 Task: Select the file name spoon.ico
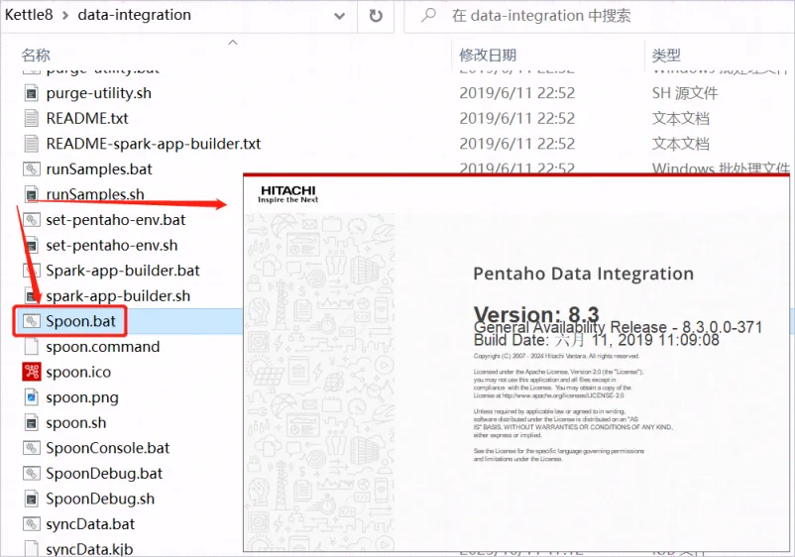[78, 372]
